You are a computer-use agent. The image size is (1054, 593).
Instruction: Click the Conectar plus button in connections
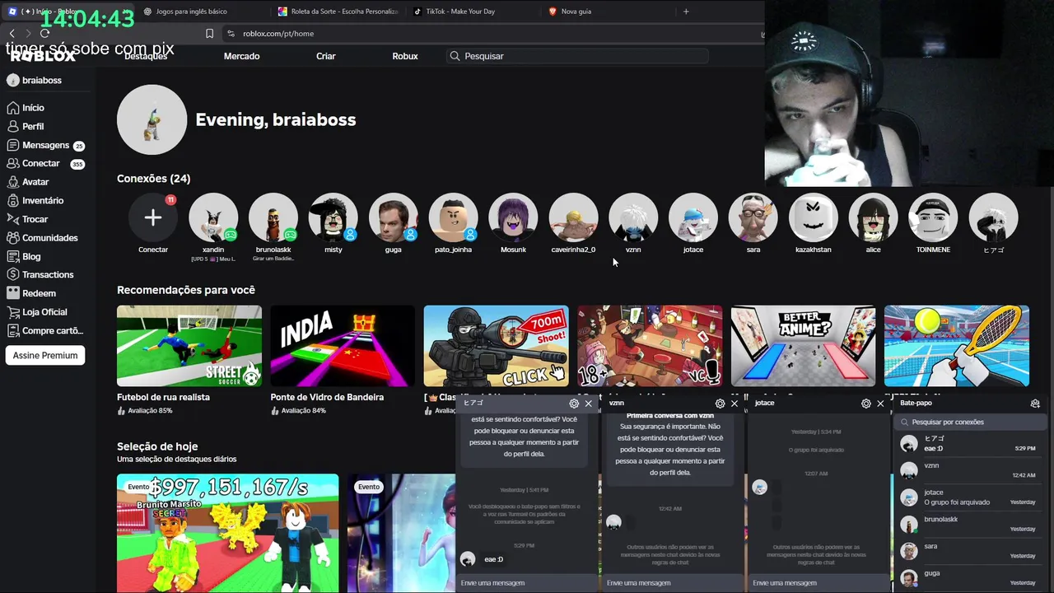[x=153, y=217]
